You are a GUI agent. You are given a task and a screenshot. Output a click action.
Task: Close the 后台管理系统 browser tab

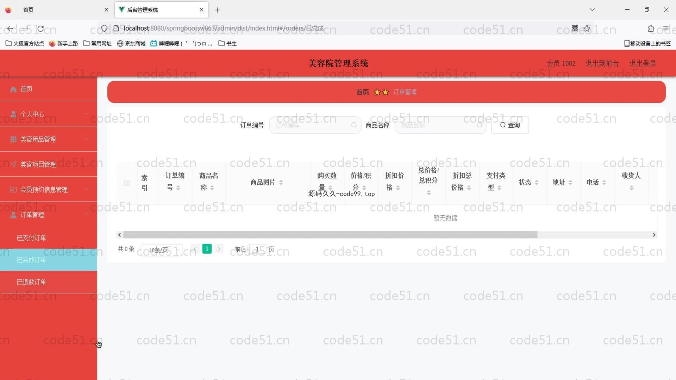[x=201, y=10]
